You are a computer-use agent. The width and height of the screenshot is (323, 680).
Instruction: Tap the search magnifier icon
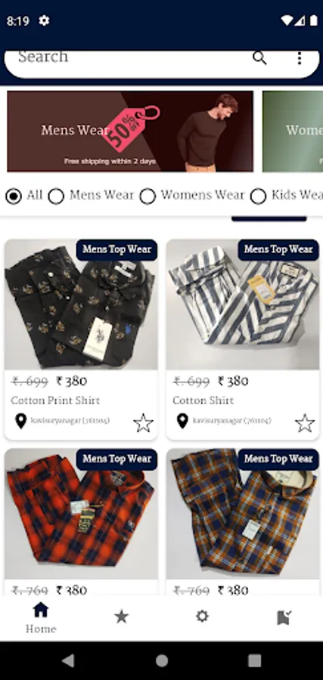click(259, 57)
